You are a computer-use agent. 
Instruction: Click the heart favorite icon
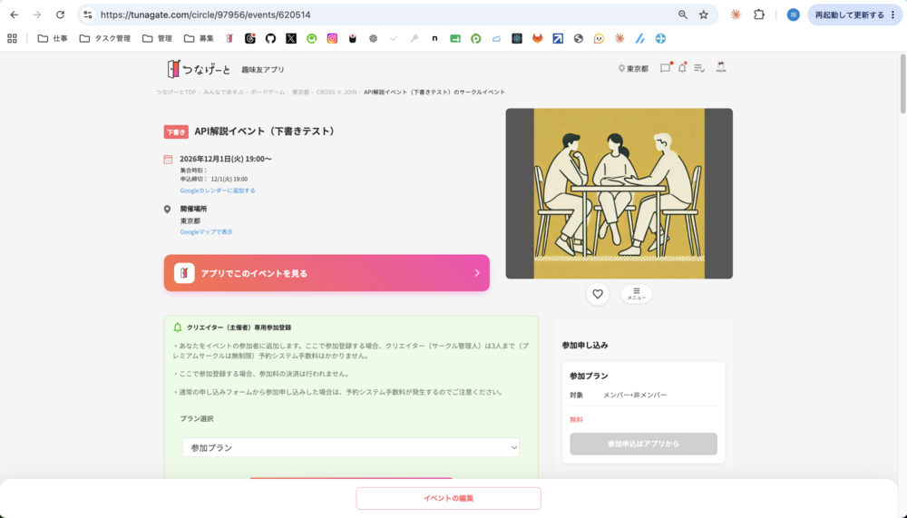[598, 294]
